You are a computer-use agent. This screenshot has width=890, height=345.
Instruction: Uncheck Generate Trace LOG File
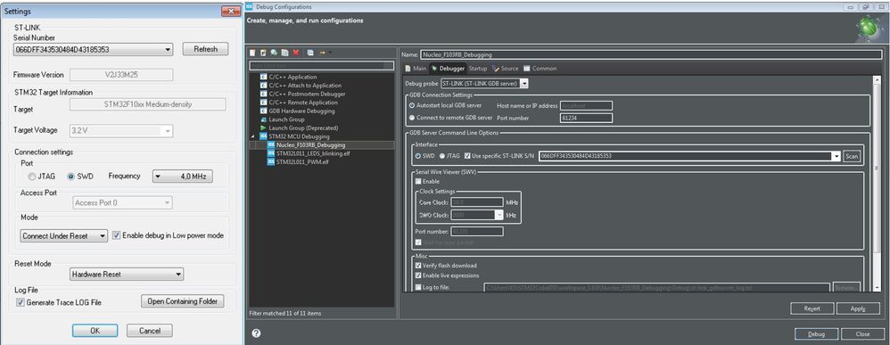(x=21, y=302)
